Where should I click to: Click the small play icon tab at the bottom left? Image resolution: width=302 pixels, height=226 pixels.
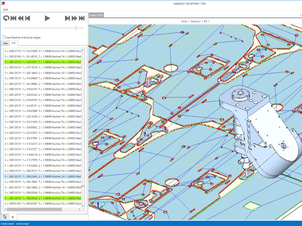point(13,217)
